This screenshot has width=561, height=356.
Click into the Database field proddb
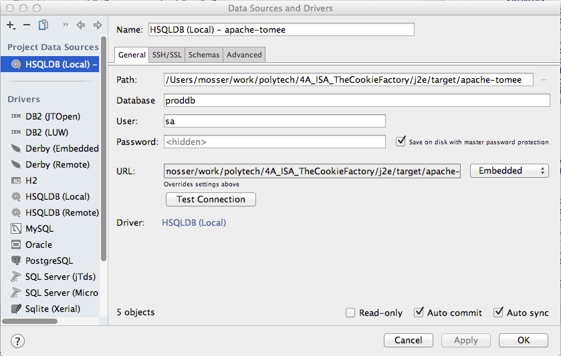click(x=356, y=100)
